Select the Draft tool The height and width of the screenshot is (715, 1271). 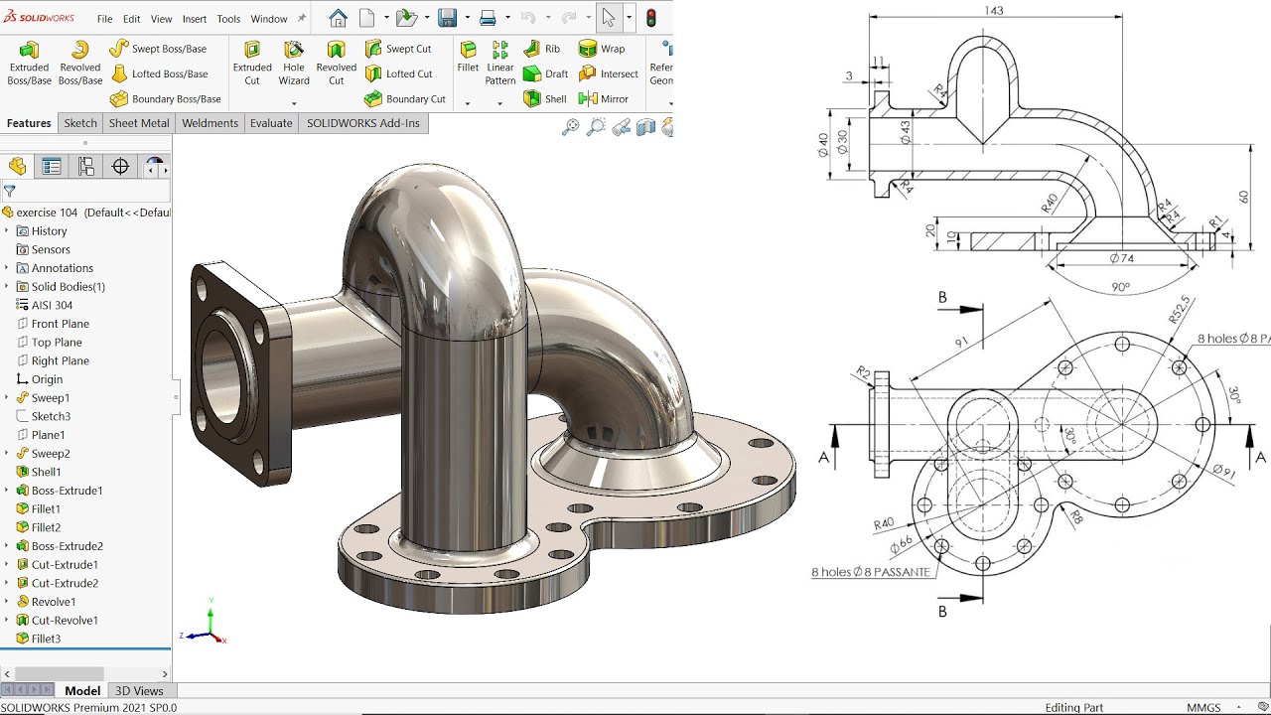[545, 73]
